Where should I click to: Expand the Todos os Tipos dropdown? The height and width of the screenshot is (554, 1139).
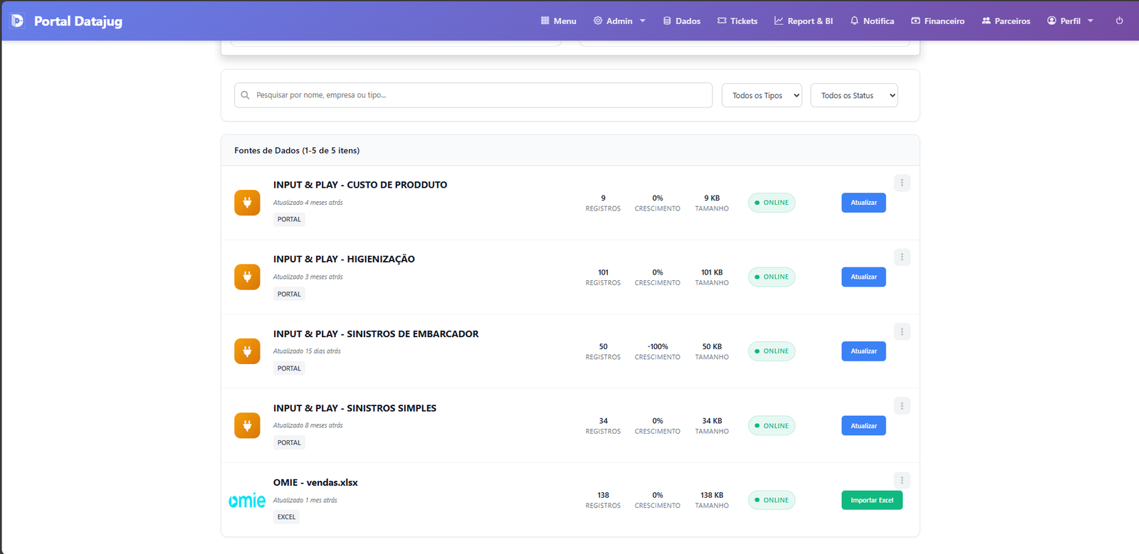762,95
